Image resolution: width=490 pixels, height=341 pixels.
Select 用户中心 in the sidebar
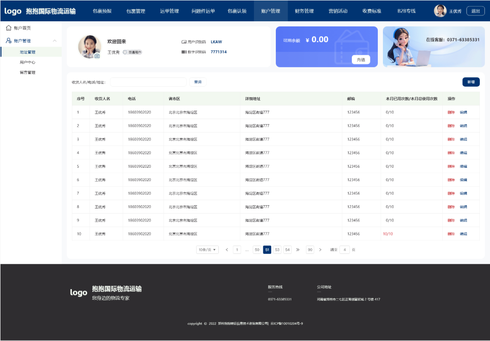(x=28, y=62)
